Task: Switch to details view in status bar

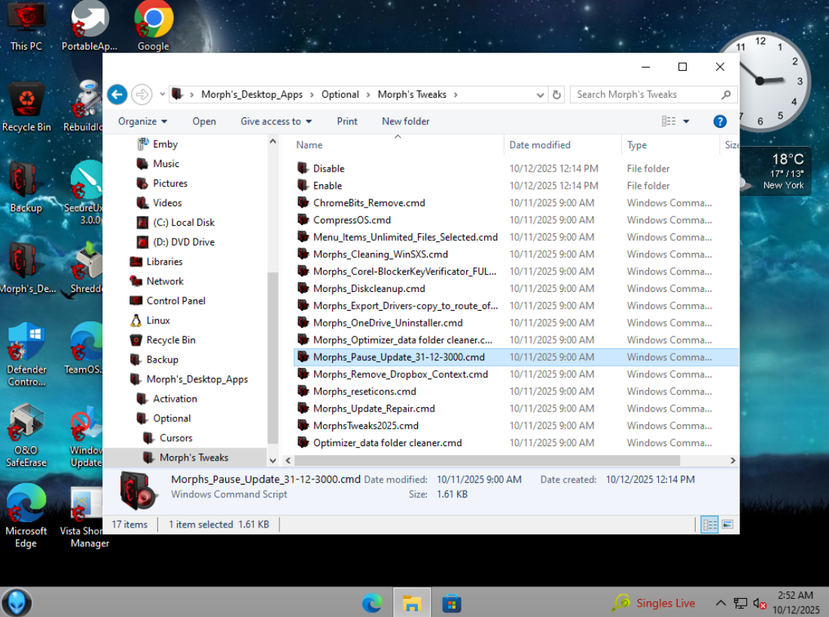Action: [709, 524]
